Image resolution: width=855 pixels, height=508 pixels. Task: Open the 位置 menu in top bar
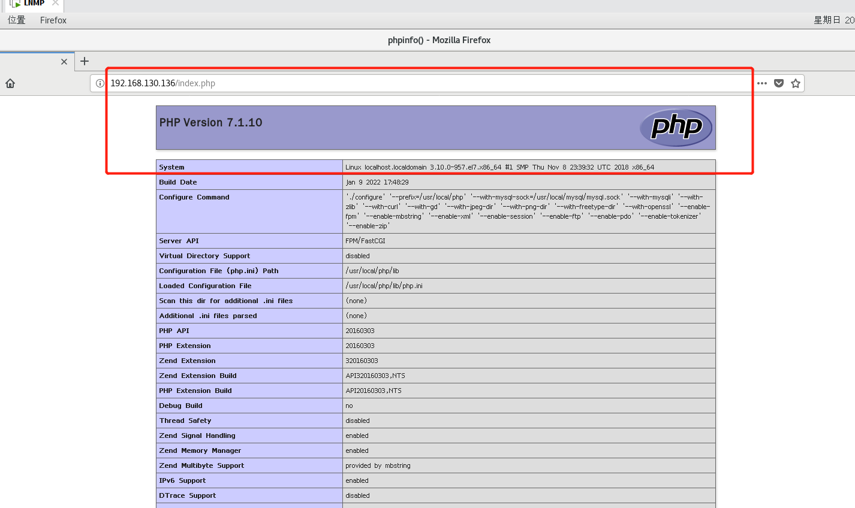[17, 20]
